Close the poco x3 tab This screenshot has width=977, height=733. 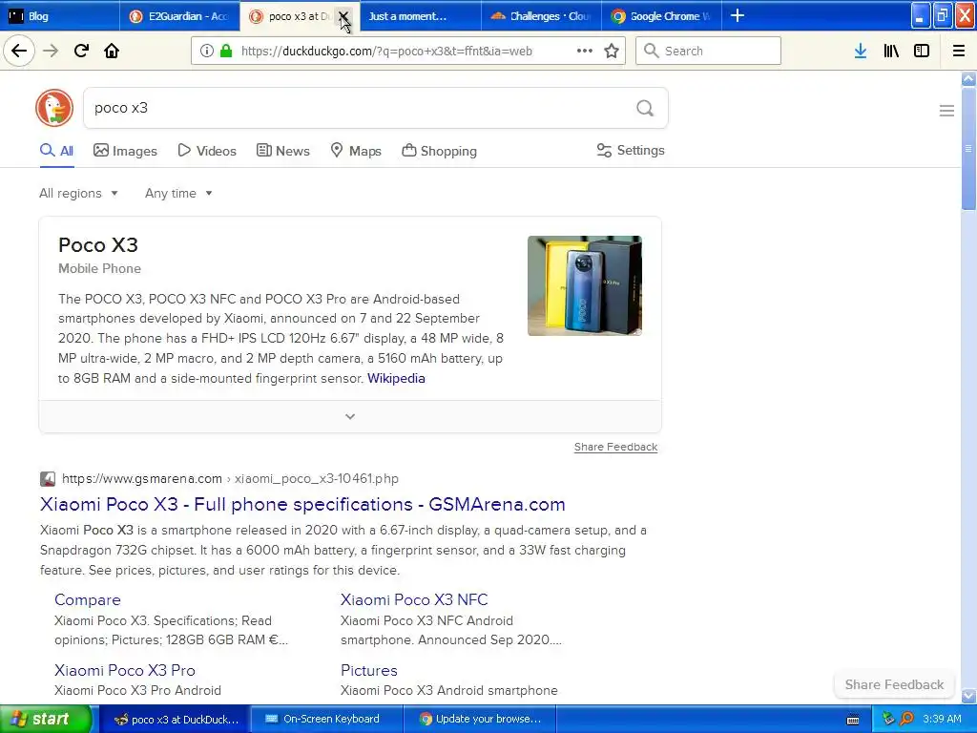343,16
